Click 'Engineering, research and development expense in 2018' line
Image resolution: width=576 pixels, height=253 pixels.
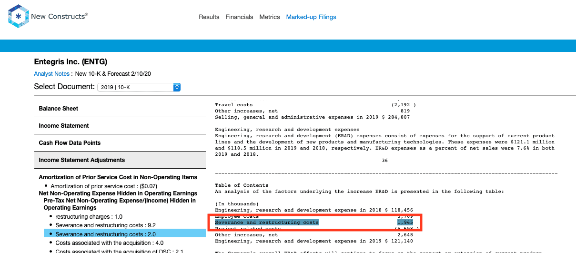(x=314, y=210)
